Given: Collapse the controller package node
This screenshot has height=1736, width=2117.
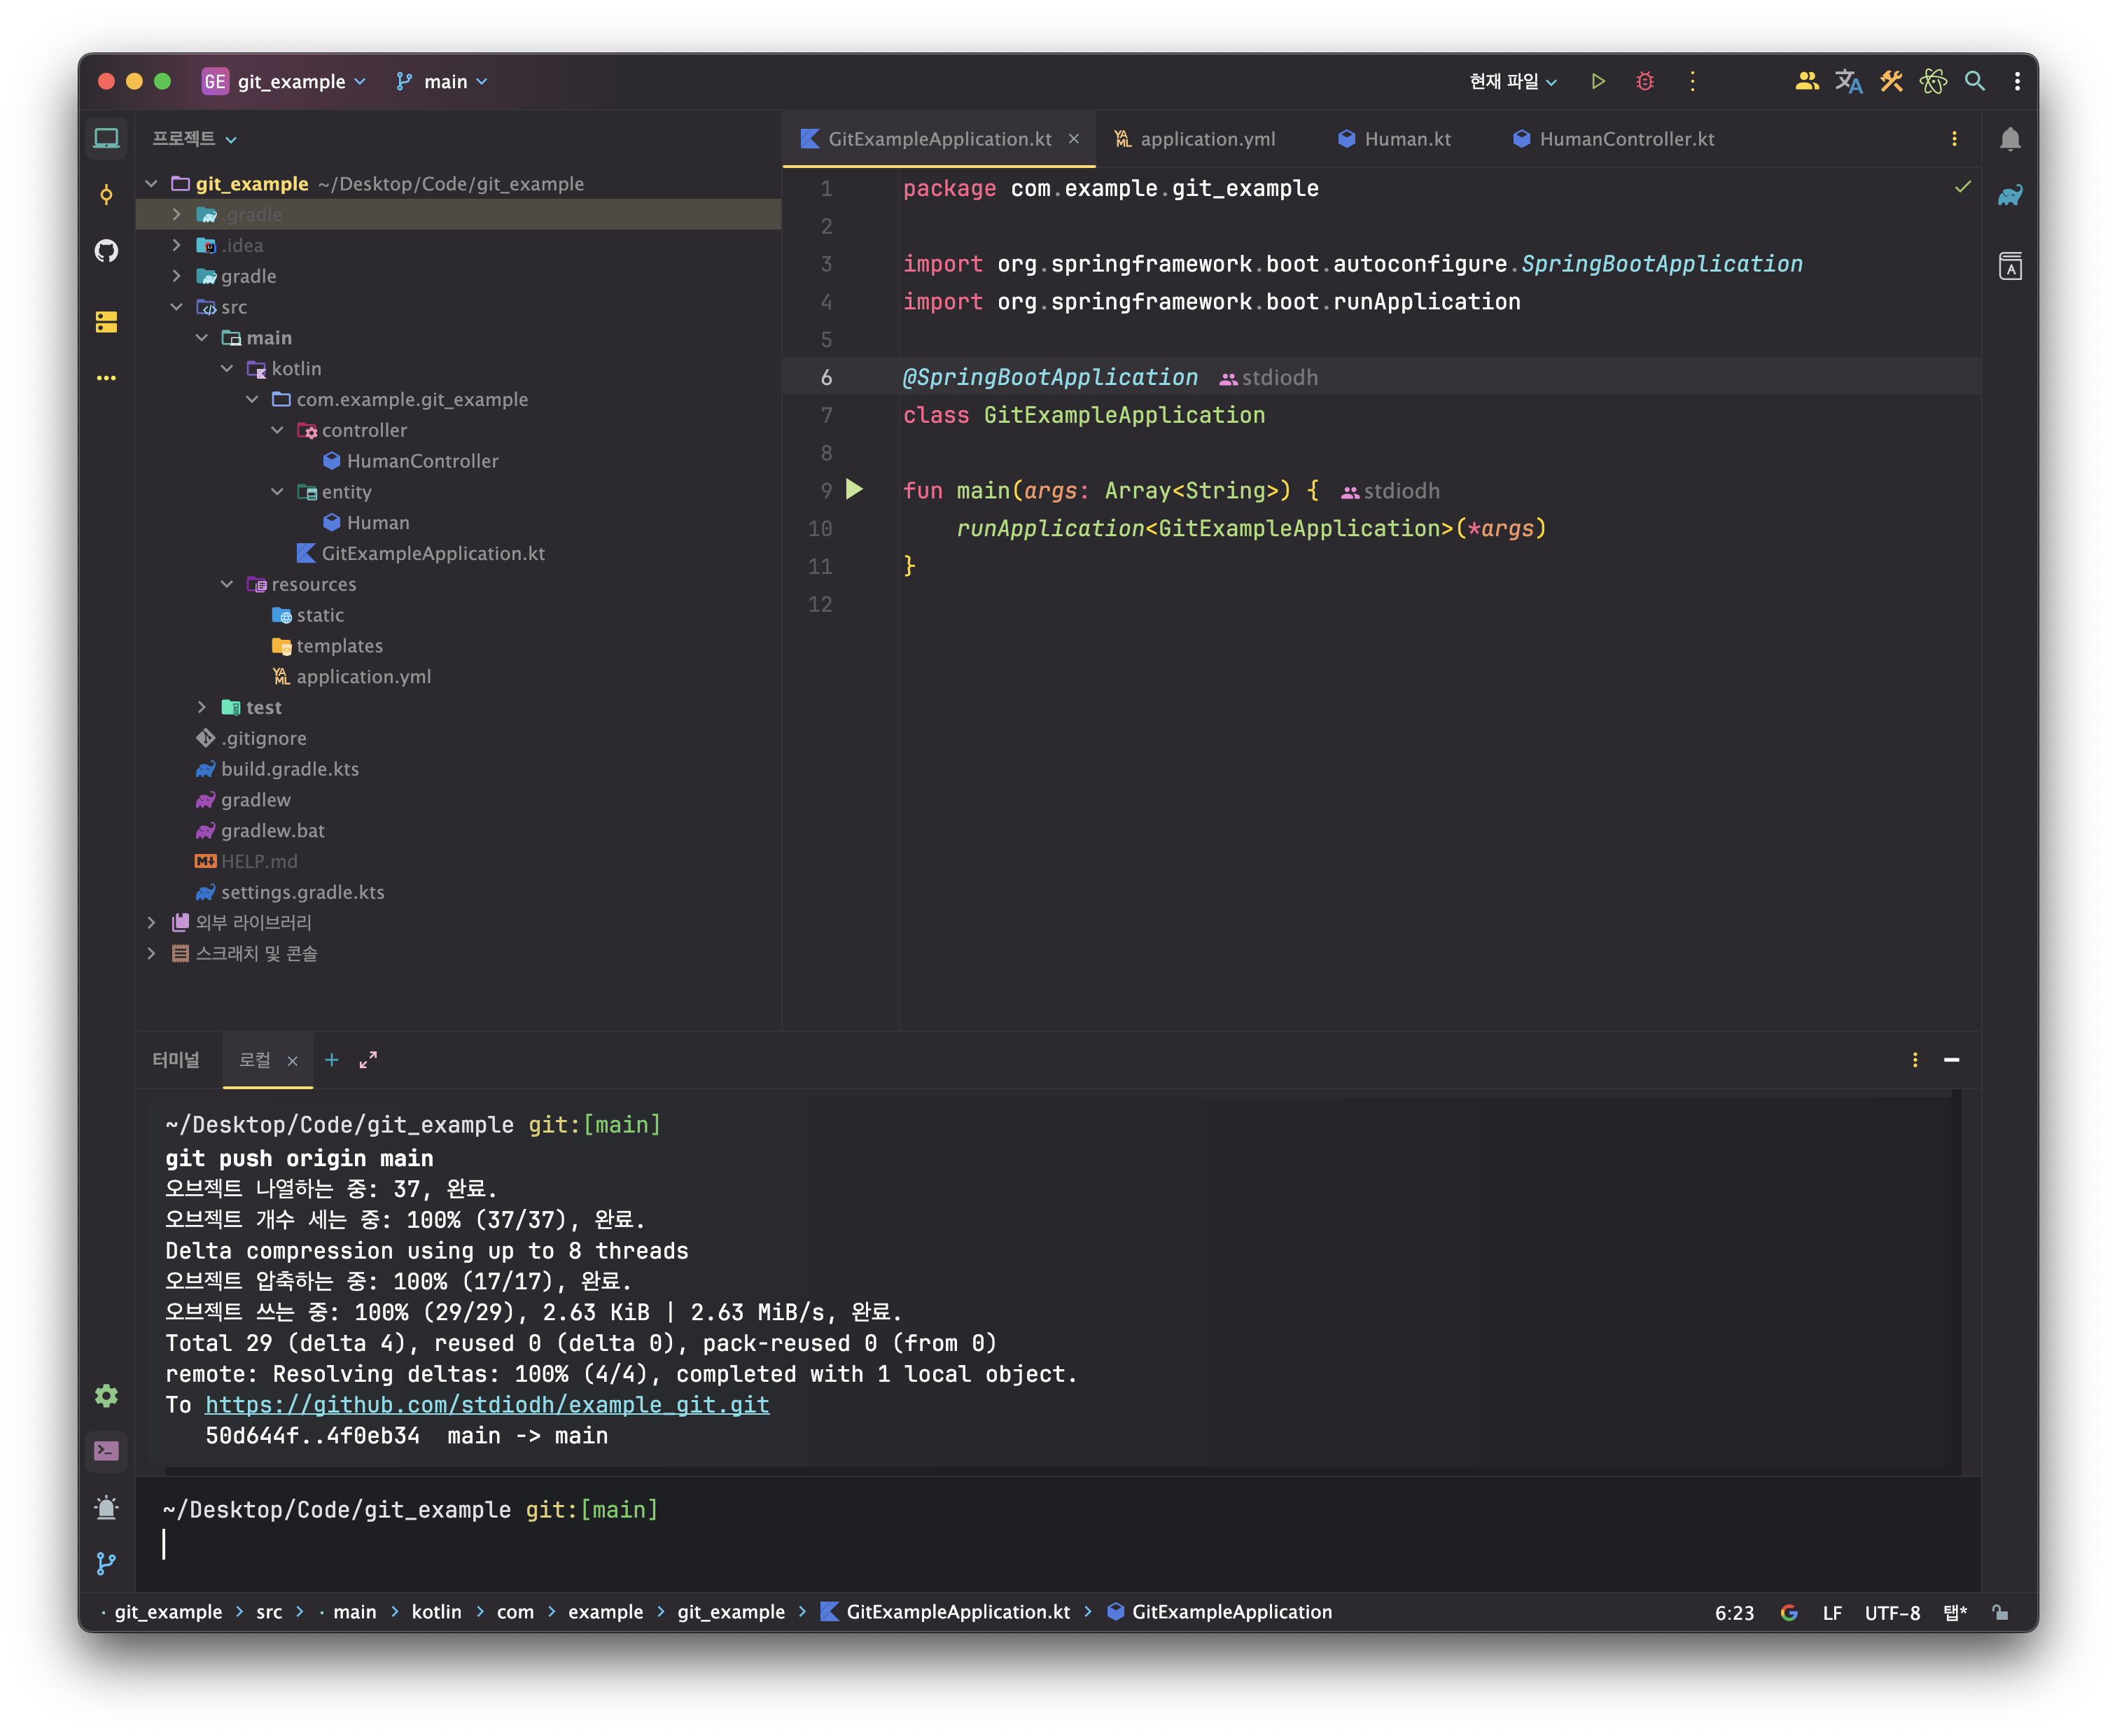Looking at the screenshot, I should click(x=277, y=430).
